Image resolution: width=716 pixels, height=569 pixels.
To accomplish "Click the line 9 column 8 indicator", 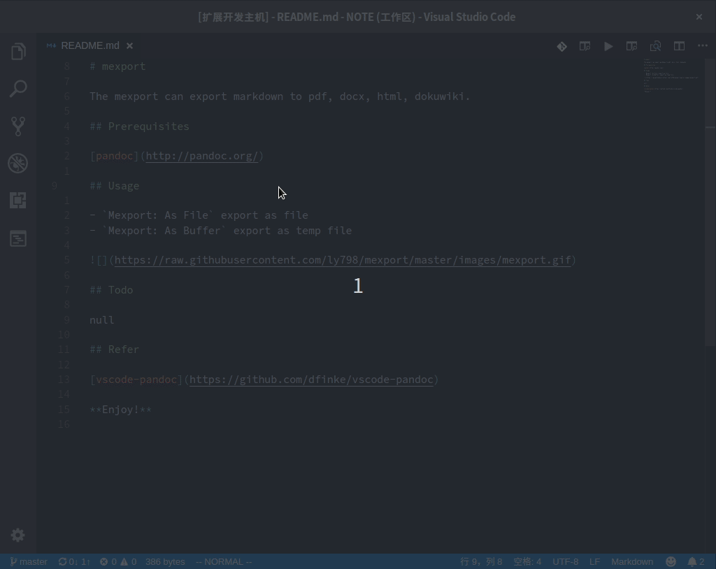I will 481,562.
